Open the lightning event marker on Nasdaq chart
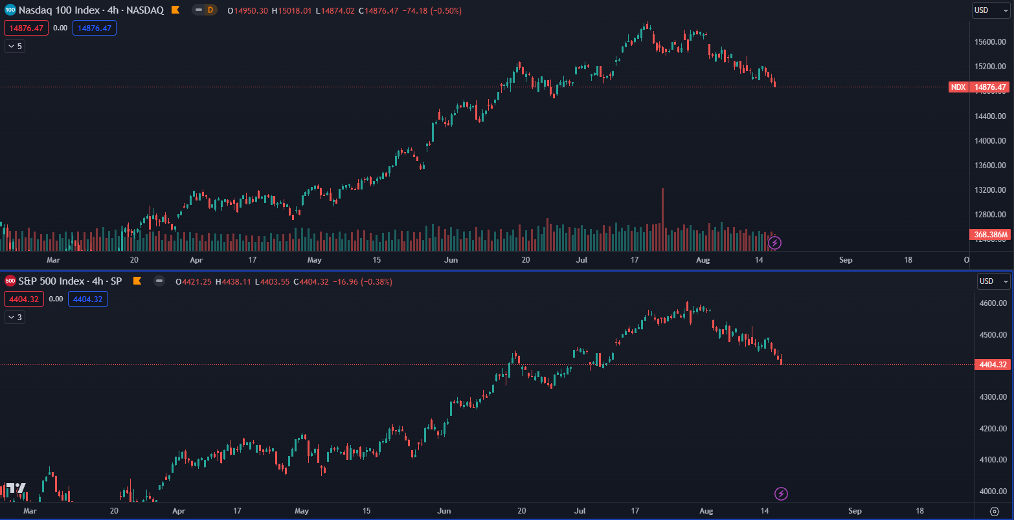 coord(774,243)
